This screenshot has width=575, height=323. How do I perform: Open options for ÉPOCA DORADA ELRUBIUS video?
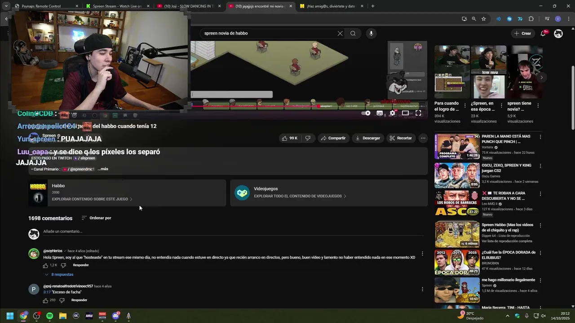[540, 253]
